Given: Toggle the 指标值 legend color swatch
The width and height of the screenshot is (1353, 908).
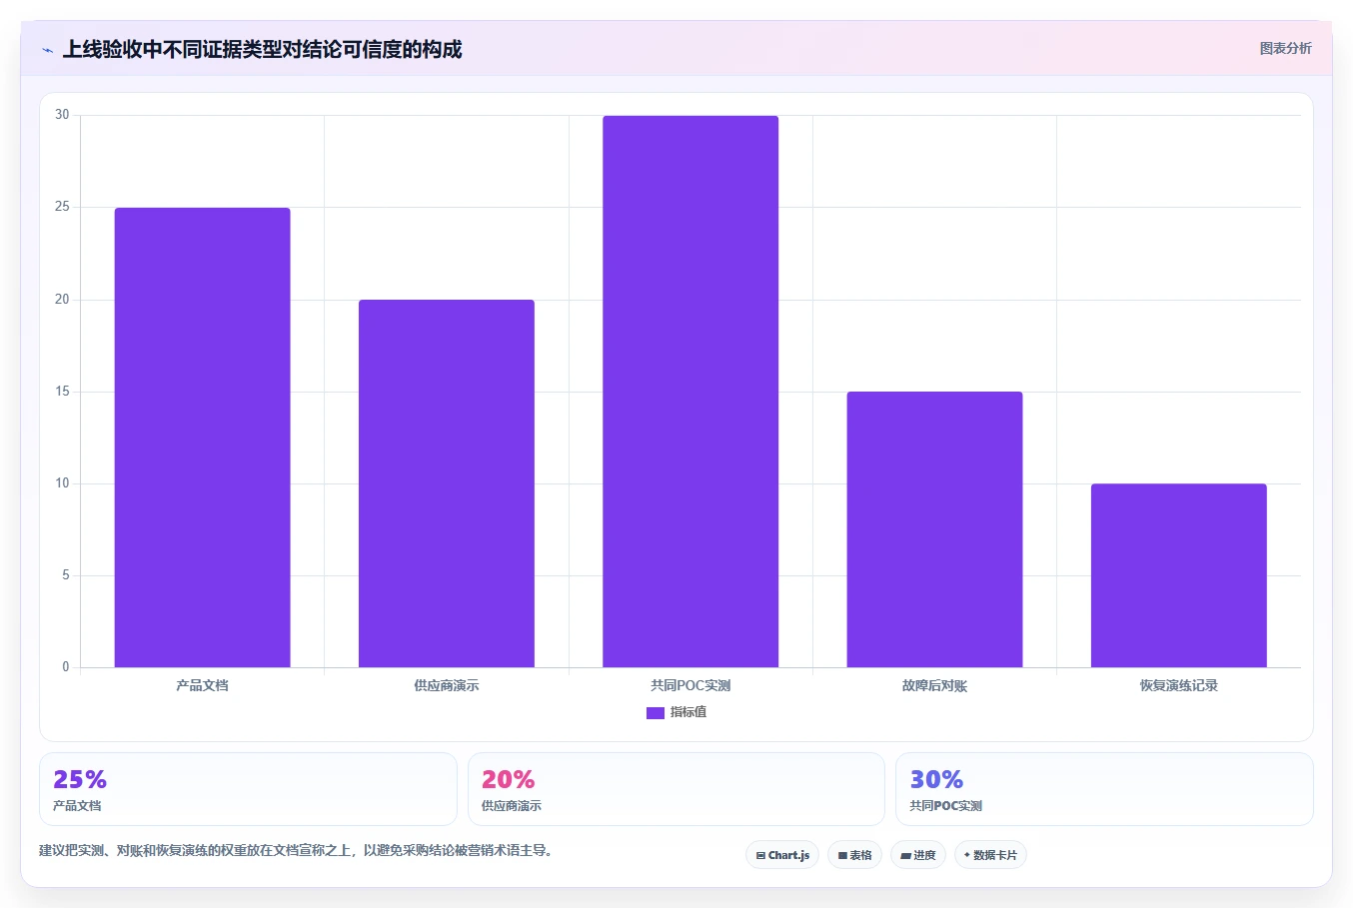Looking at the screenshot, I should point(656,713).
